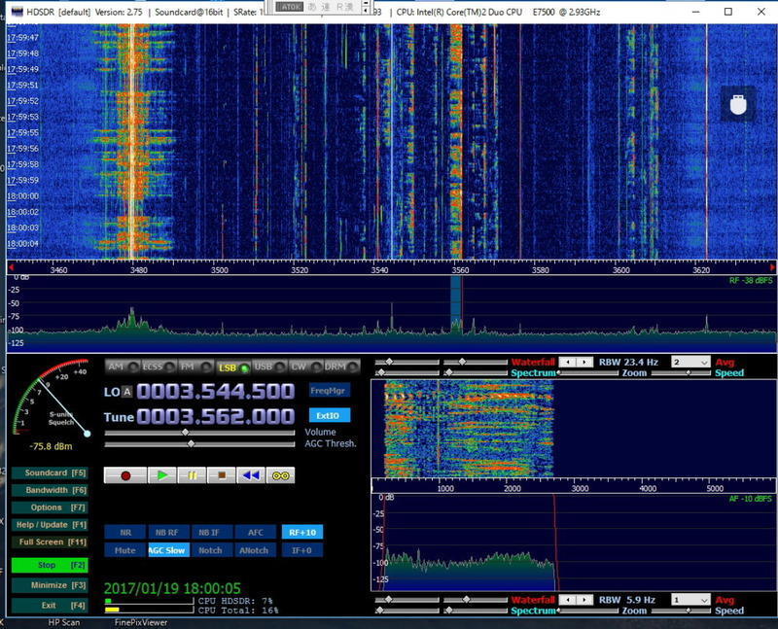Screen dimensions: 778x629
Task: Click the S-meter squelch knob
Action: (x=88, y=434)
